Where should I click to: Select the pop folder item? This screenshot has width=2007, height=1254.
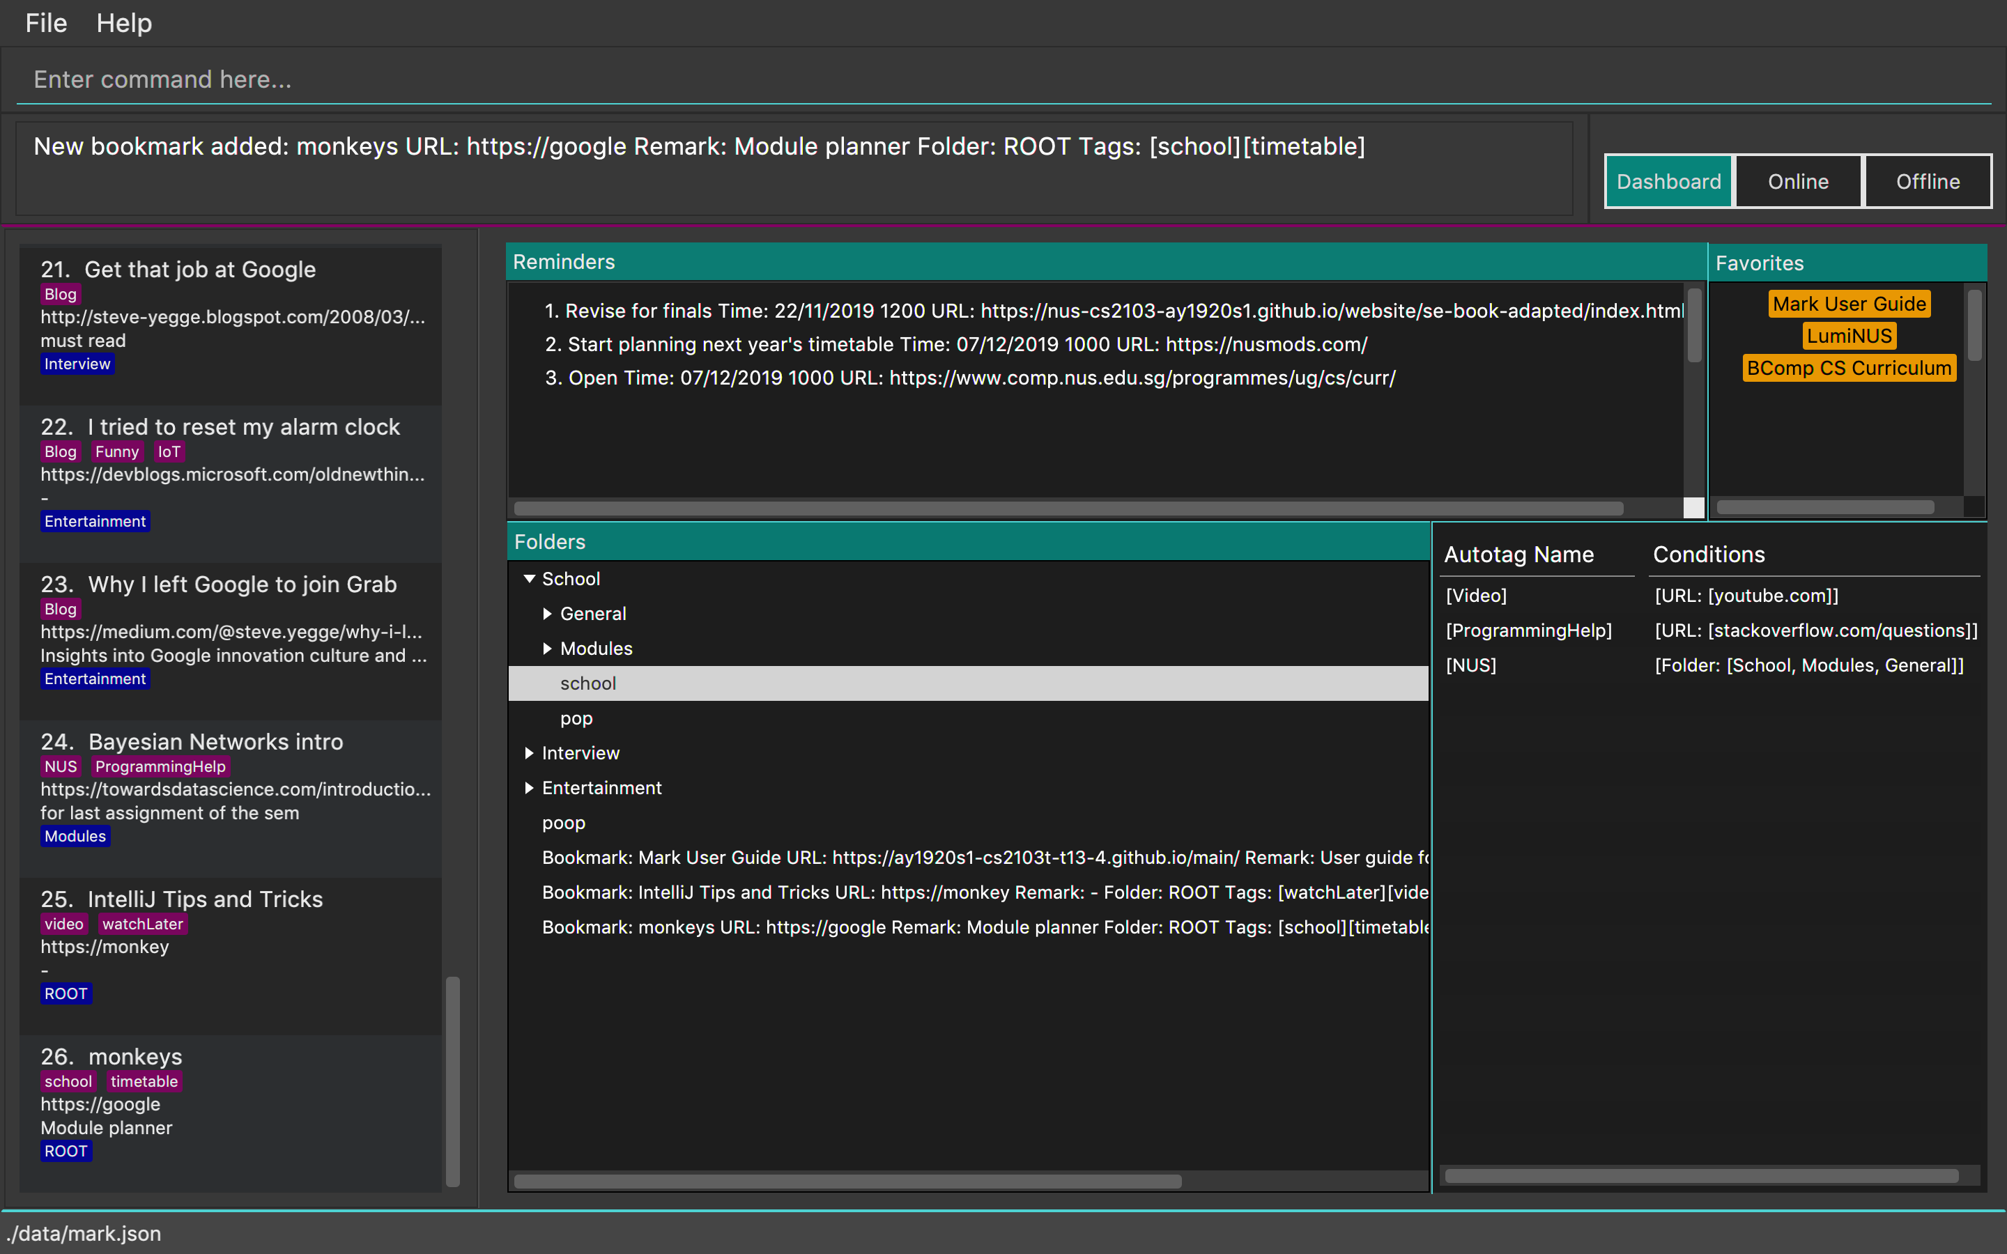(x=576, y=718)
